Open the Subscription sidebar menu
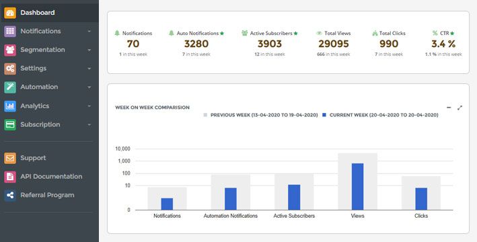The height and width of the screenshot is (242, 477). coord(49,124)
